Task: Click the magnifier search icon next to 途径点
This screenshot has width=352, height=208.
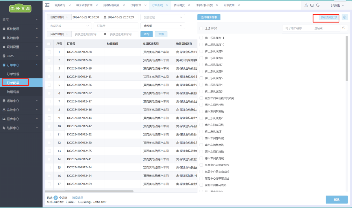Action: [x=344, y=28]
